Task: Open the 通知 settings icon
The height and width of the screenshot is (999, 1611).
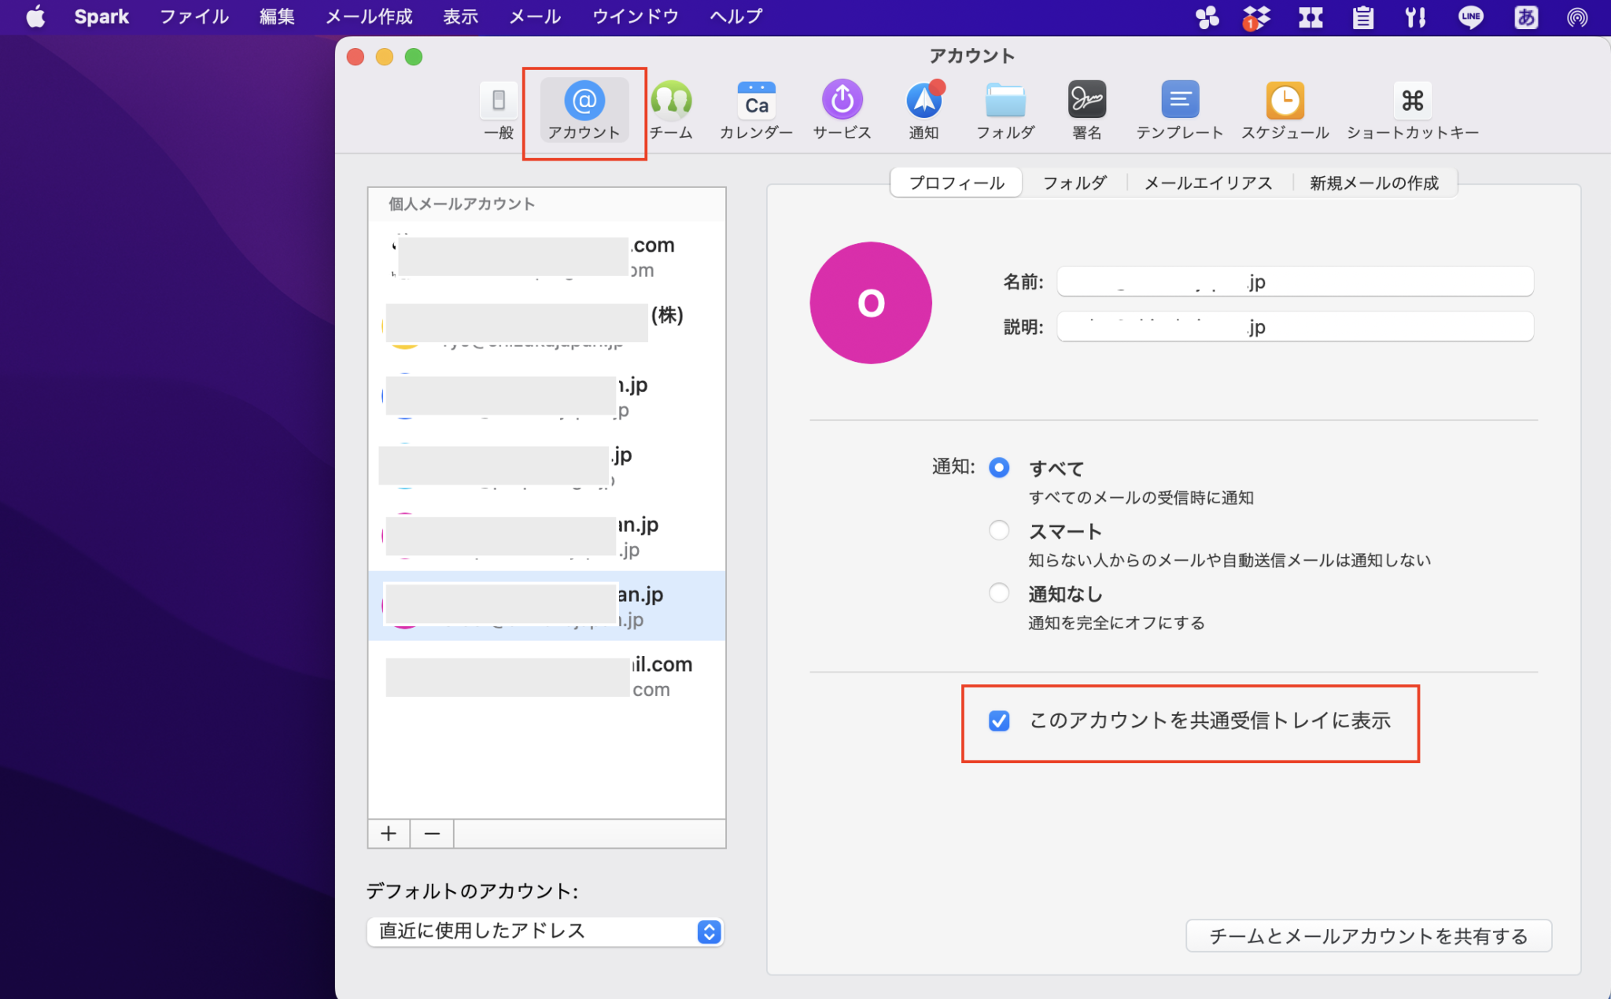Action: (x=923, y=110)
